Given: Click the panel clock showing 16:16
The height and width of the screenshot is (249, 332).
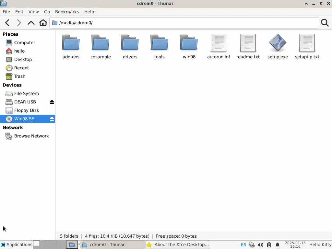Looking at the screenshot, I should 295,245.
